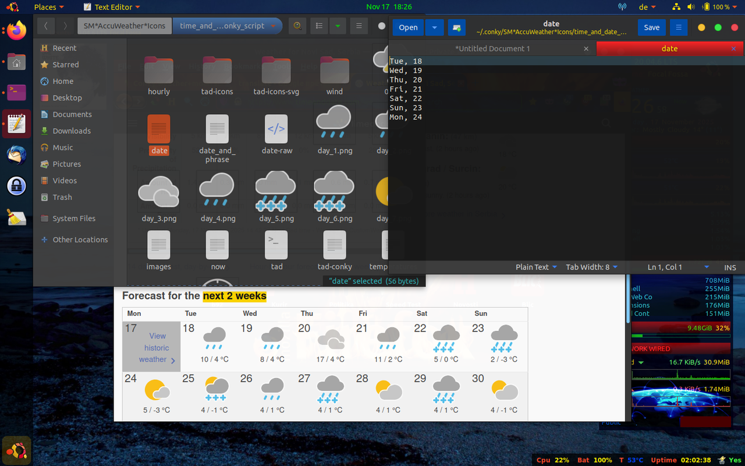Switch Files to list view

tap(318, 26)
